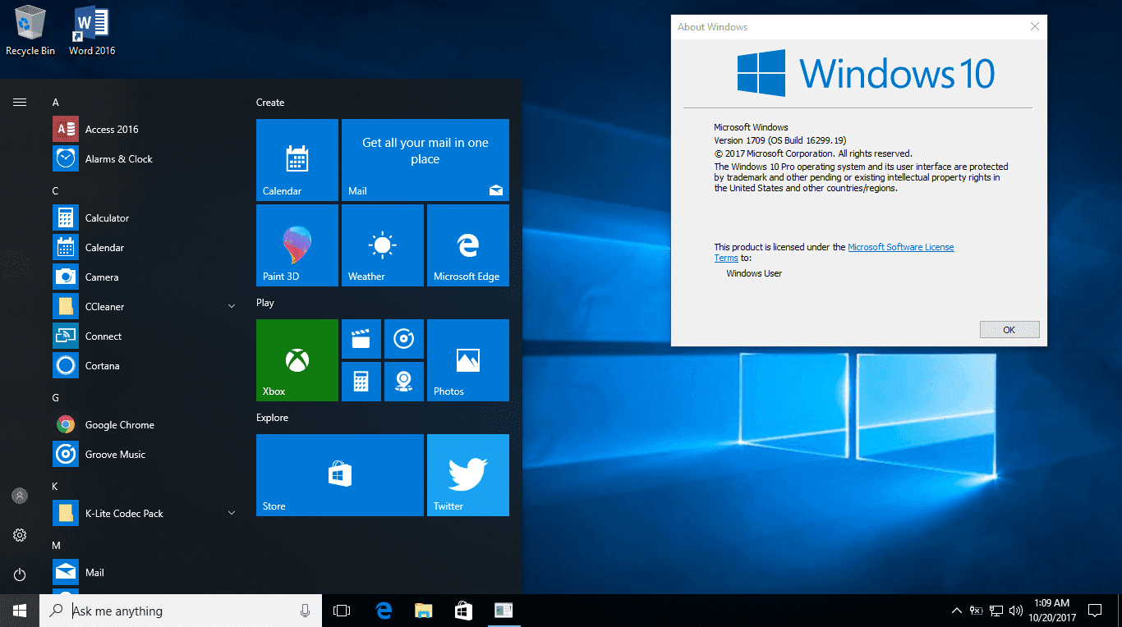Click the Windows User text in dialog
1122x627 pixels.
point(754,273)
